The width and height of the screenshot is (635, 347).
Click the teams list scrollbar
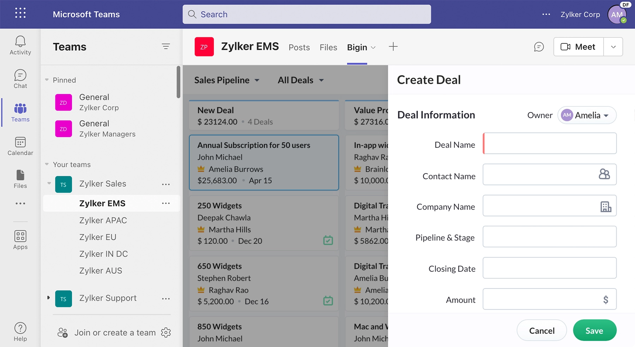pyautogui.click(x=178, y=82)
